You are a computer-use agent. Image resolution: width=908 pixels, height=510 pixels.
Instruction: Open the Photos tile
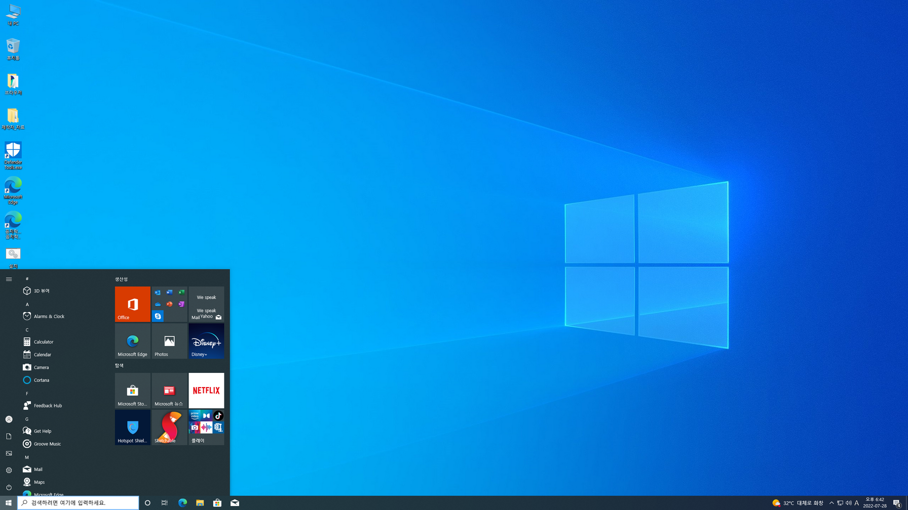169,341
